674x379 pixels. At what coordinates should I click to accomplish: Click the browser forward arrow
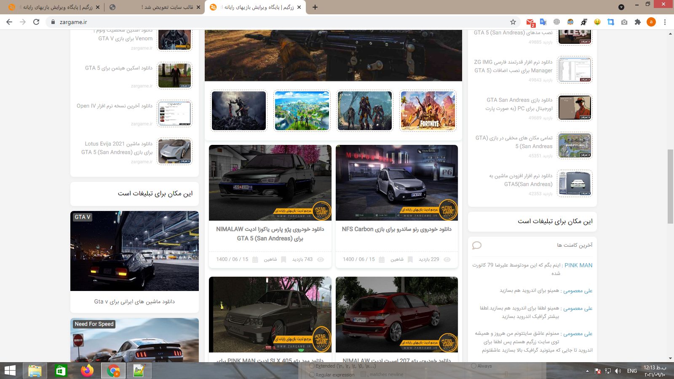(23, 22)
